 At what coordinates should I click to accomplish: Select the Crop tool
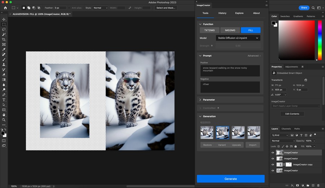tap(4, 39)
